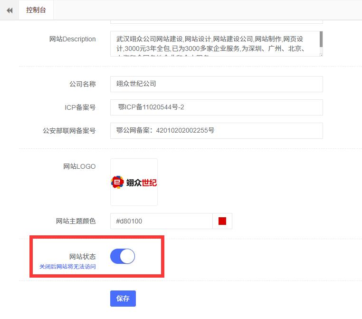
Task: Toggle the 网站状态 switch off
Action: tap(123, 257)
